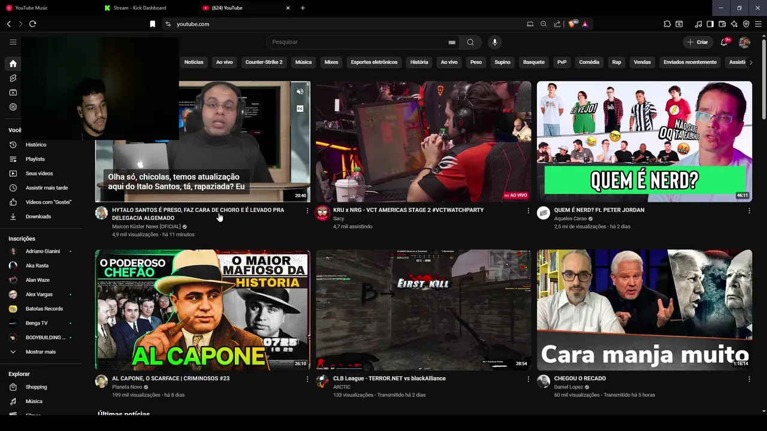Toggle captions on the Hytalo Santos preview
This screenshot has height=431, width=767.
[300, 108]
